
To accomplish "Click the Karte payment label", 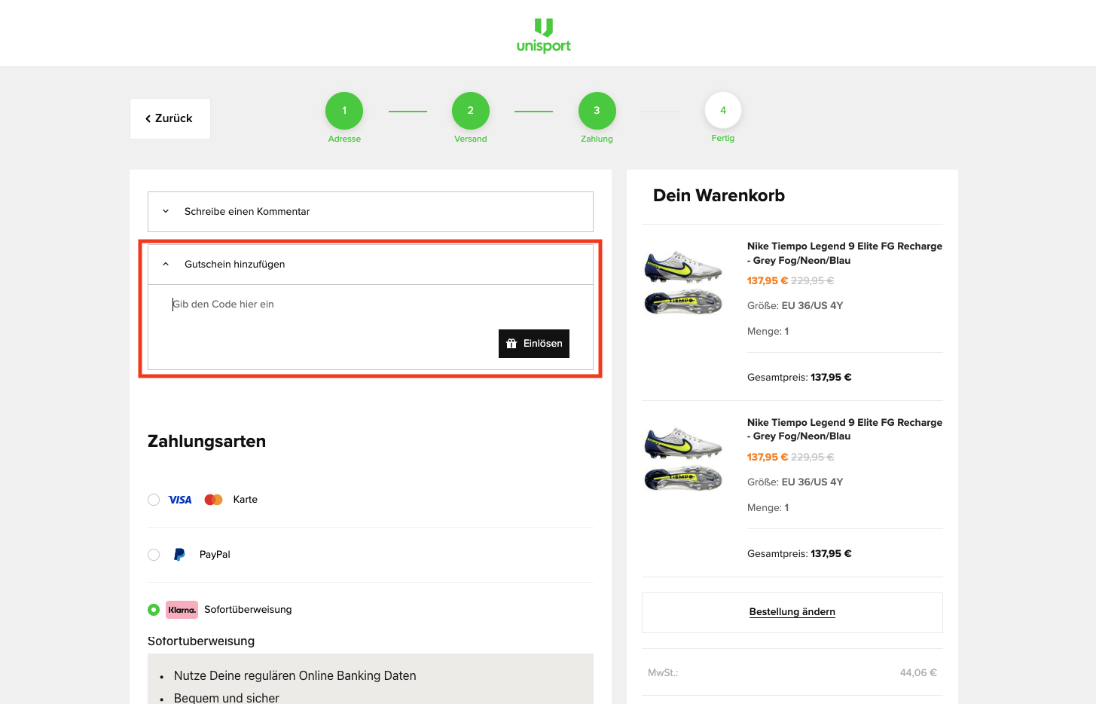I will point(246,500).
